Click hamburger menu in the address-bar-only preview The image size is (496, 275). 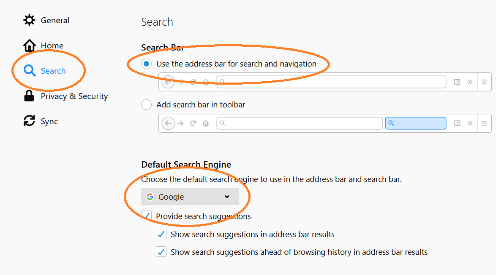pos(484,82)
